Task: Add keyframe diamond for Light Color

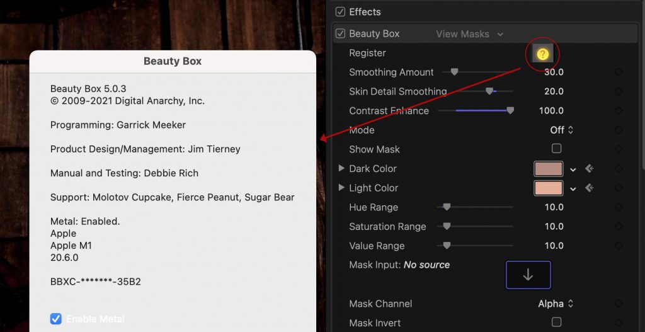Action: pos(619,188)
